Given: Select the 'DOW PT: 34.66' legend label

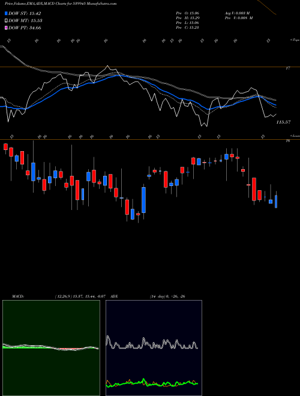Looking at the screenshot, I should point(25,28).
